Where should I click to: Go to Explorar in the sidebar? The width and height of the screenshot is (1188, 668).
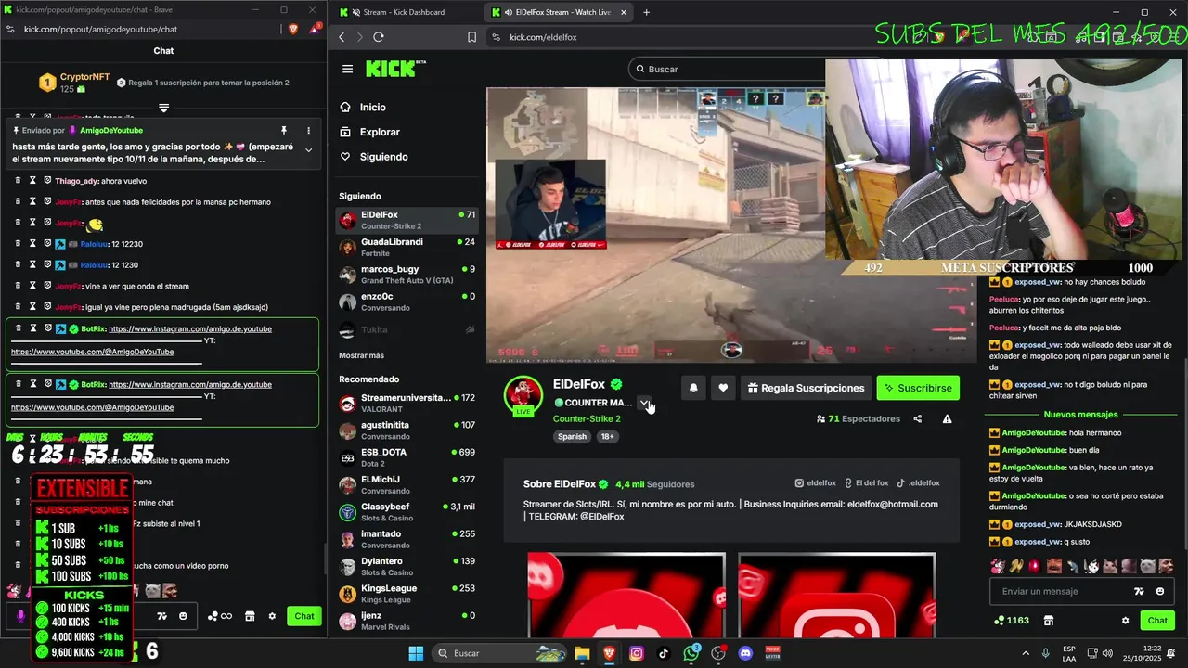point(380,132)
